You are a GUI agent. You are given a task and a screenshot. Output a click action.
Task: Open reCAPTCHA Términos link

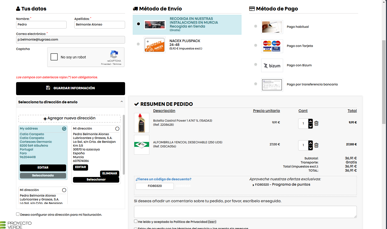coord(117,64)
